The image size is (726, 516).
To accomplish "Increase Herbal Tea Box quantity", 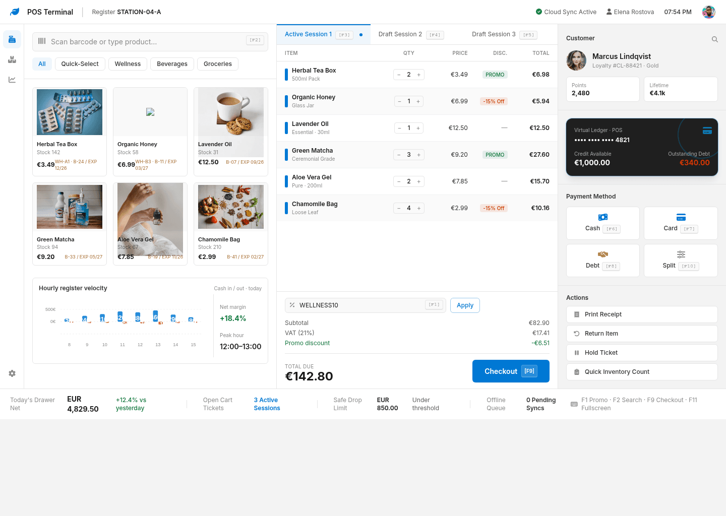I will tap(418, 75).
